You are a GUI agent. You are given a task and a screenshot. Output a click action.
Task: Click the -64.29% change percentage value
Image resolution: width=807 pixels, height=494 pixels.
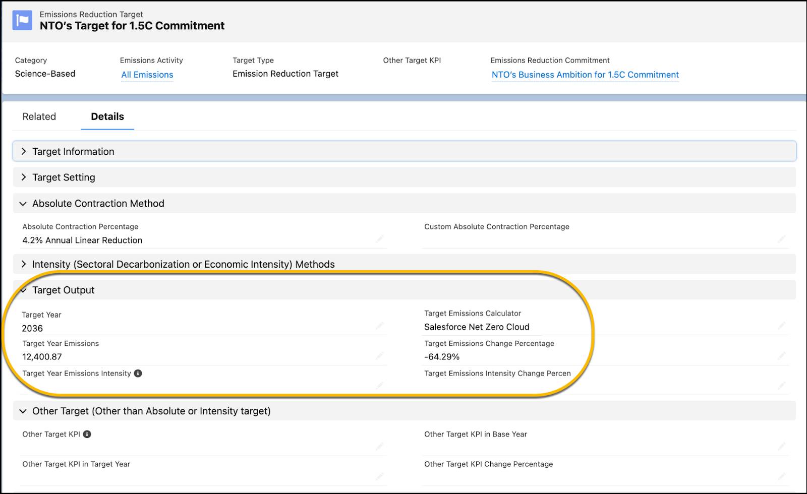pos(442,357)
